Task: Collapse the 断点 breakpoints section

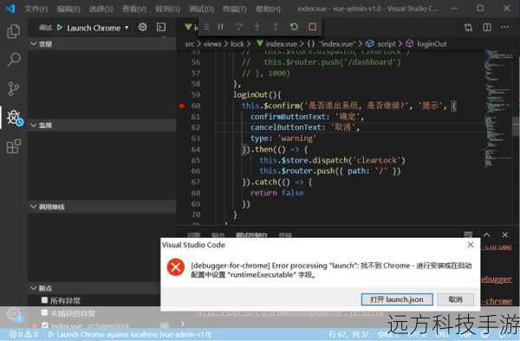Action: (x=94, y=287)
